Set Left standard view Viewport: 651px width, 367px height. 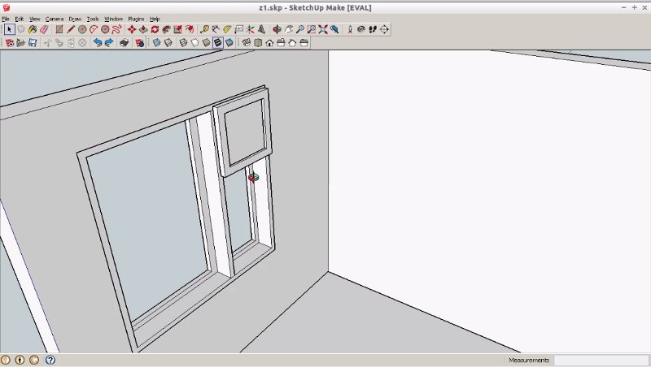304,43
